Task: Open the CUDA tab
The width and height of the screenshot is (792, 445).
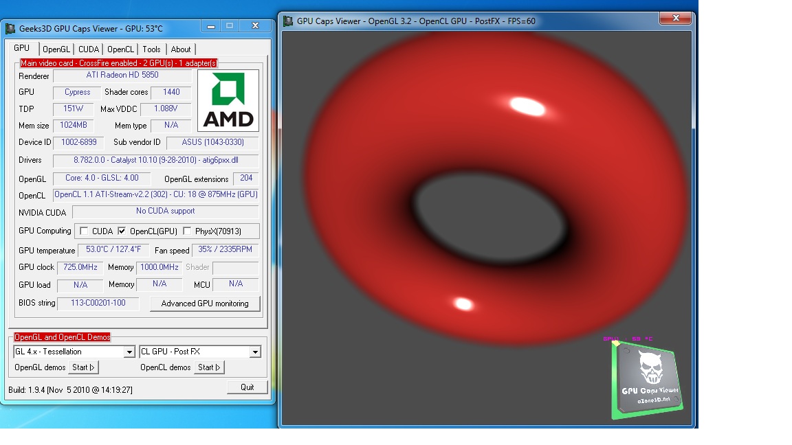Action: 89,49
